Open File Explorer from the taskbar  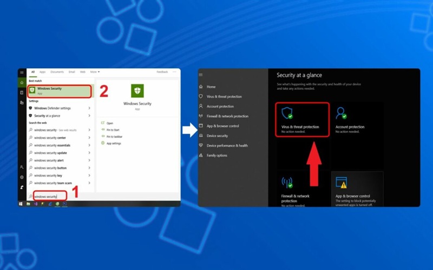[28, 204]
